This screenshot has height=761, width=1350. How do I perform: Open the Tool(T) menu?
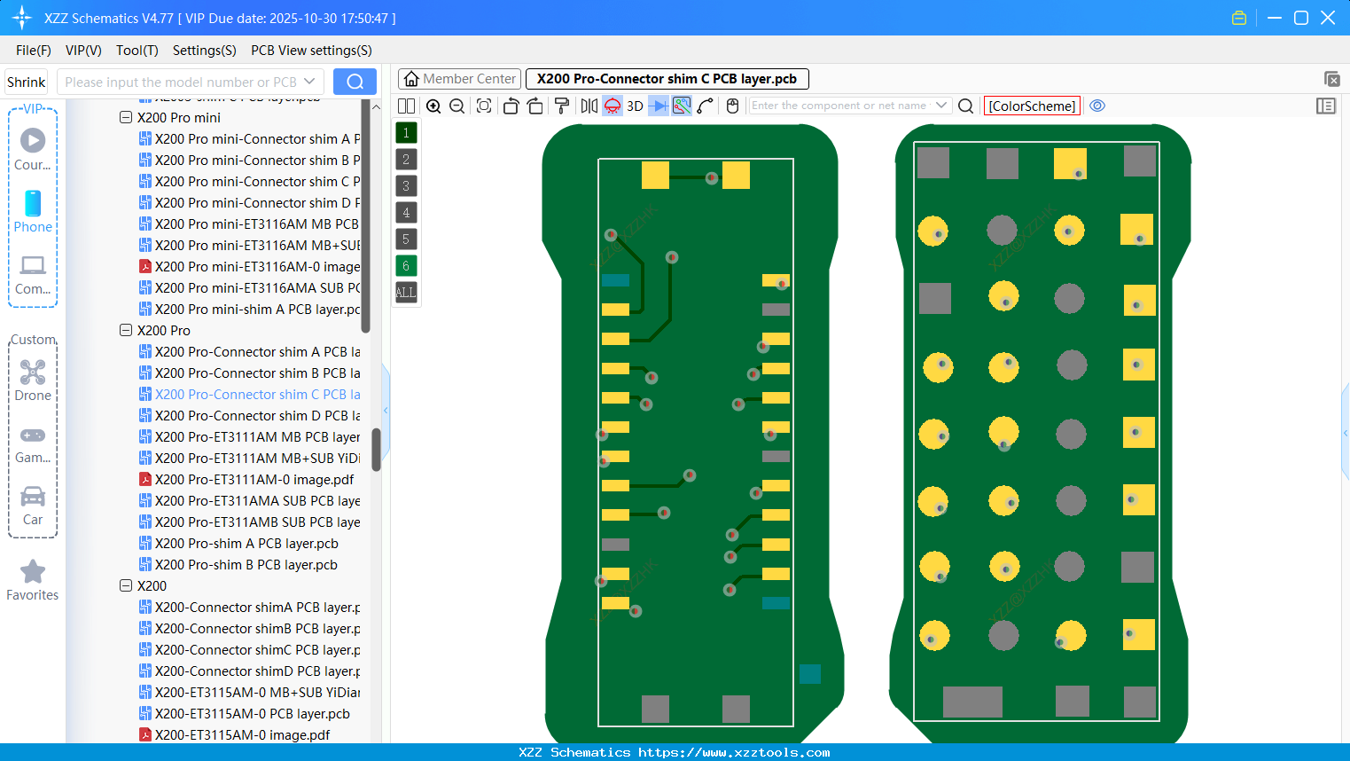[x=137, y=51]
